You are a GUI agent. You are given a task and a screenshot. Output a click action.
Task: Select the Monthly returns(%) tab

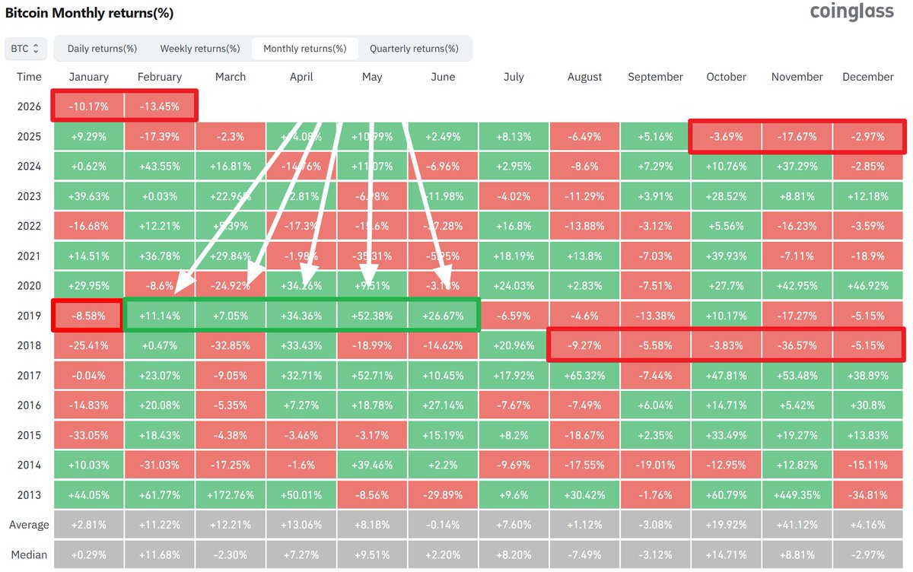304,48
